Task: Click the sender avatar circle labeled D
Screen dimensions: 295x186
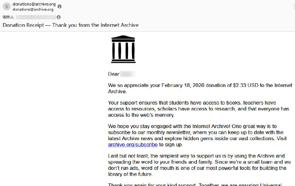Action: 7,7
